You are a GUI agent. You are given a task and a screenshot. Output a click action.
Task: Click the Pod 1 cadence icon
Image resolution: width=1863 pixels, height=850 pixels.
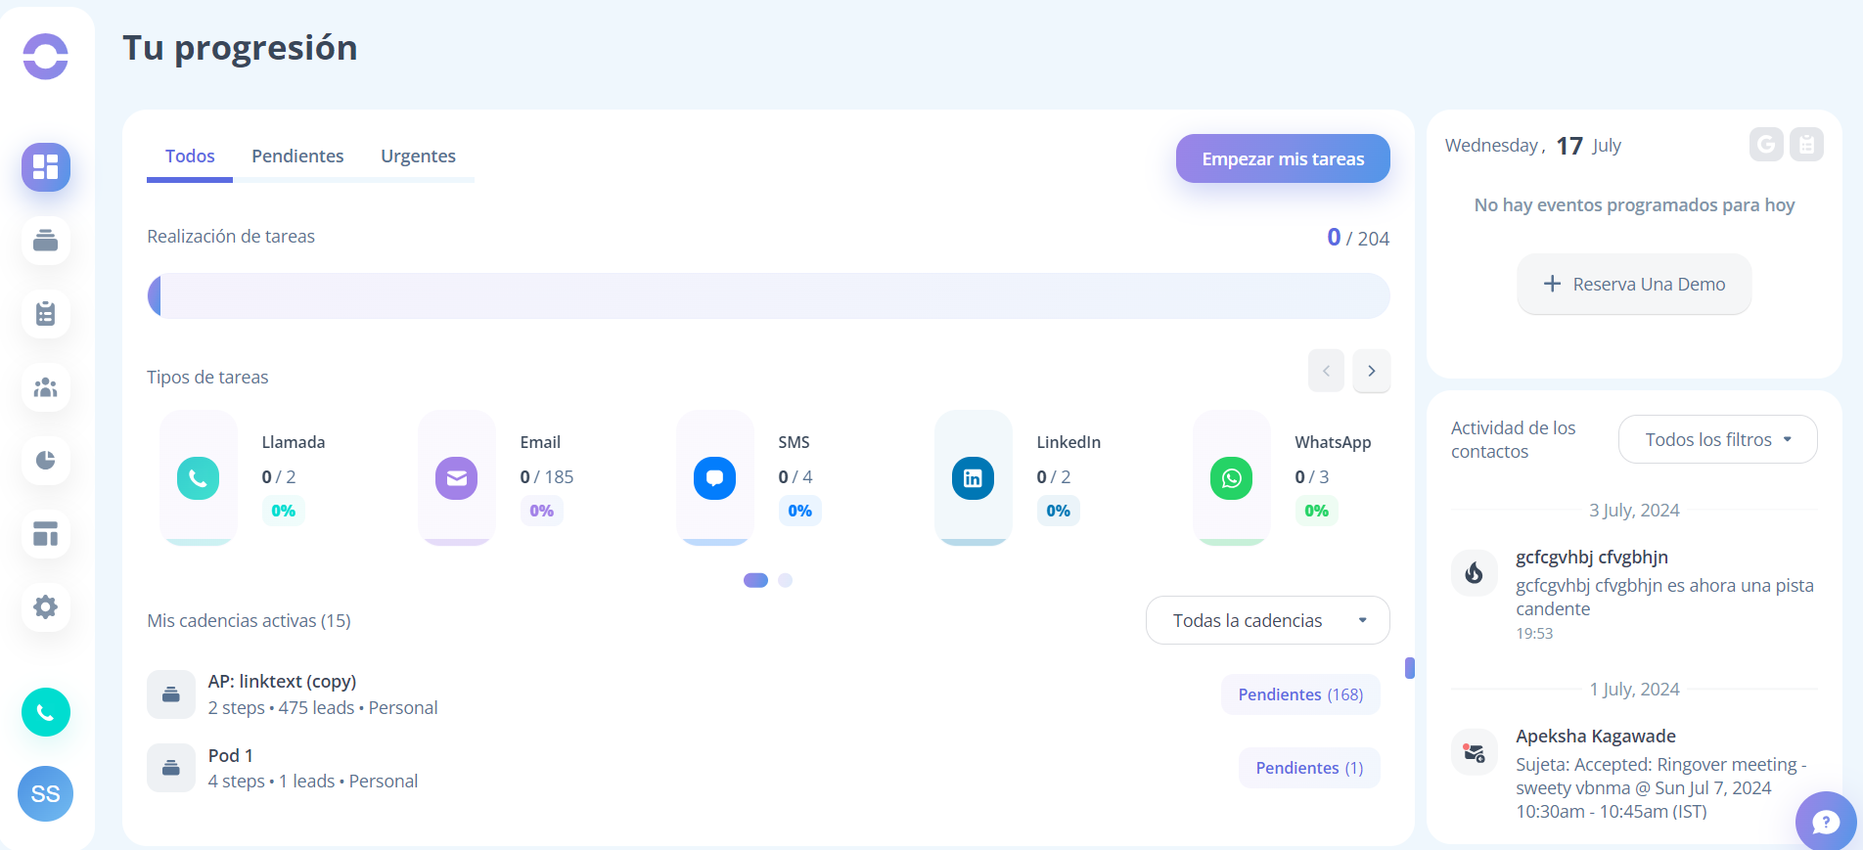point(171,768)
